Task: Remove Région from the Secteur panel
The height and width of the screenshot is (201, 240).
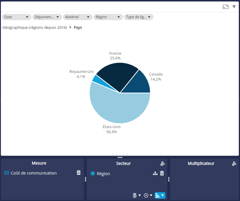Action: [x=162, y=173]
